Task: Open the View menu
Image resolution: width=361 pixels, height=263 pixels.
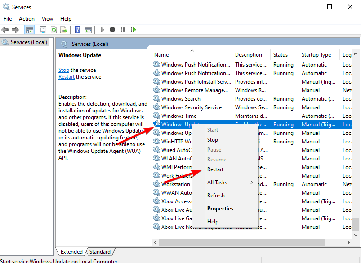Action: (47, 18)
